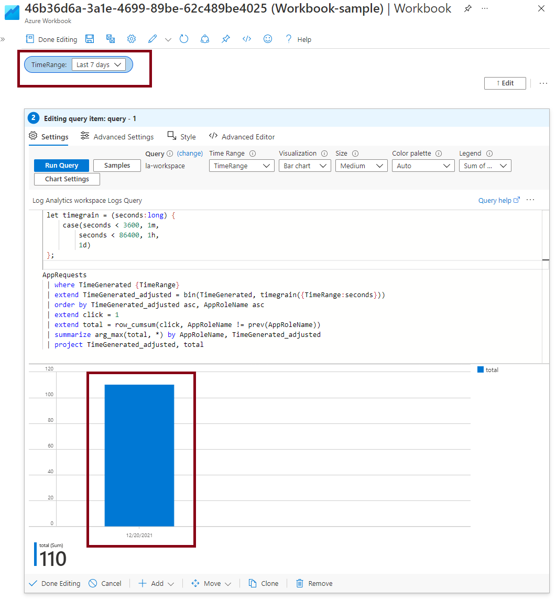The image size is (556, 600).
Task: Click the Save workbook icon
Action: pyautogui.click(x=90, y=39)
